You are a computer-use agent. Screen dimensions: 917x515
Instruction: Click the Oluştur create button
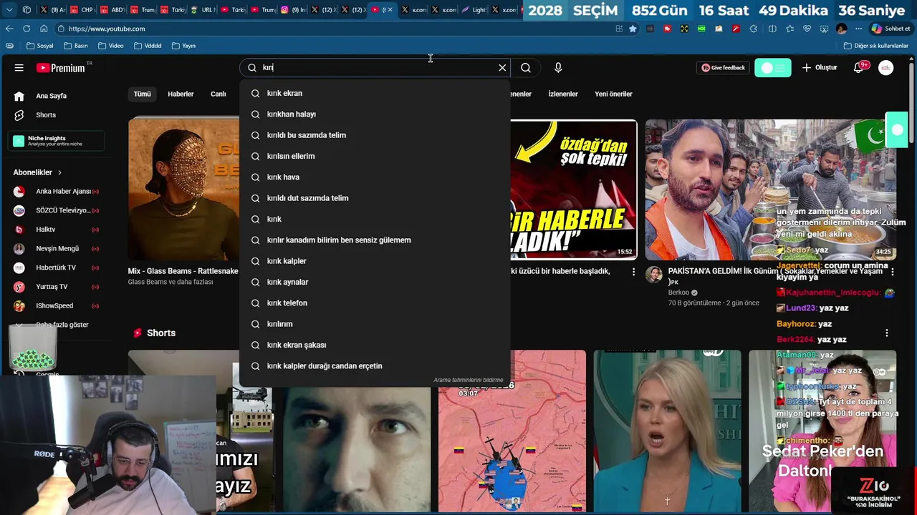pyautogui.click(x=820, y=67)
